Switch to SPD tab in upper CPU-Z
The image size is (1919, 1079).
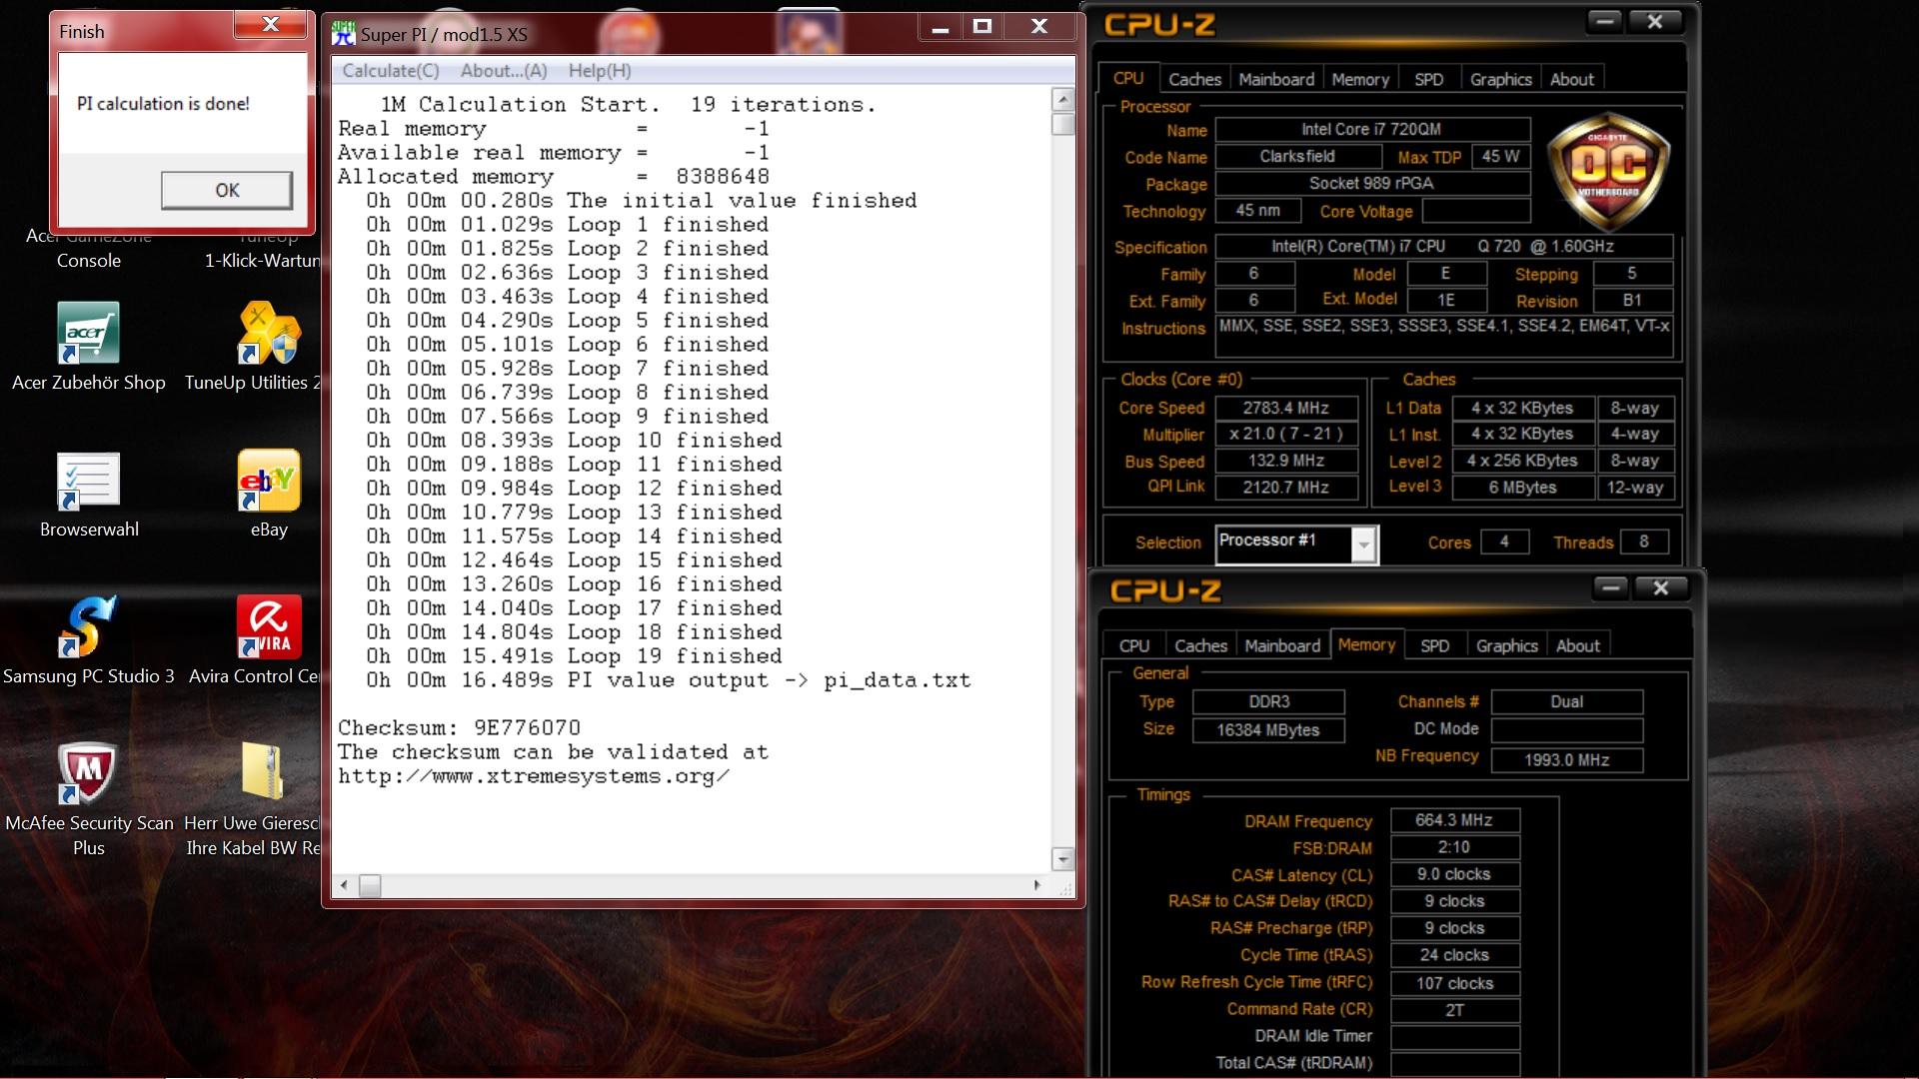[1428, 79]
